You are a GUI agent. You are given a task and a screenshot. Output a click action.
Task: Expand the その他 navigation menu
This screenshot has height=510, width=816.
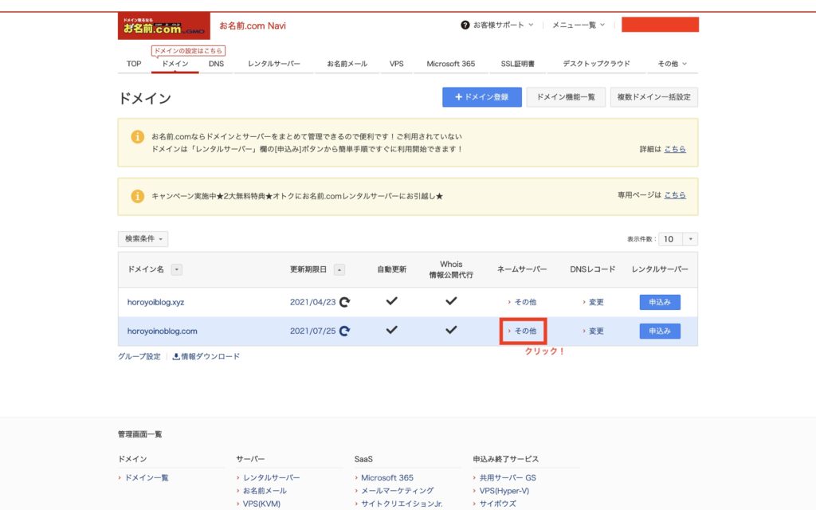pyautogui.click(x=672, y=64)
